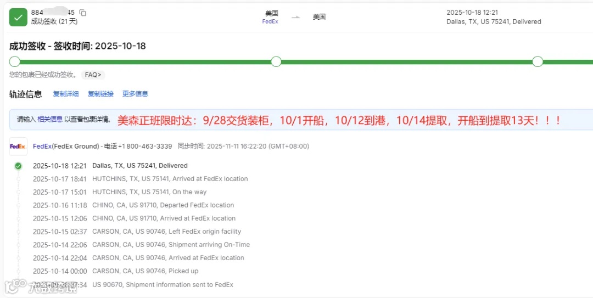The height and width of the screenshot is (298, 593).
Task: Open the FAQ> button
Action: [x=93, y=75]
